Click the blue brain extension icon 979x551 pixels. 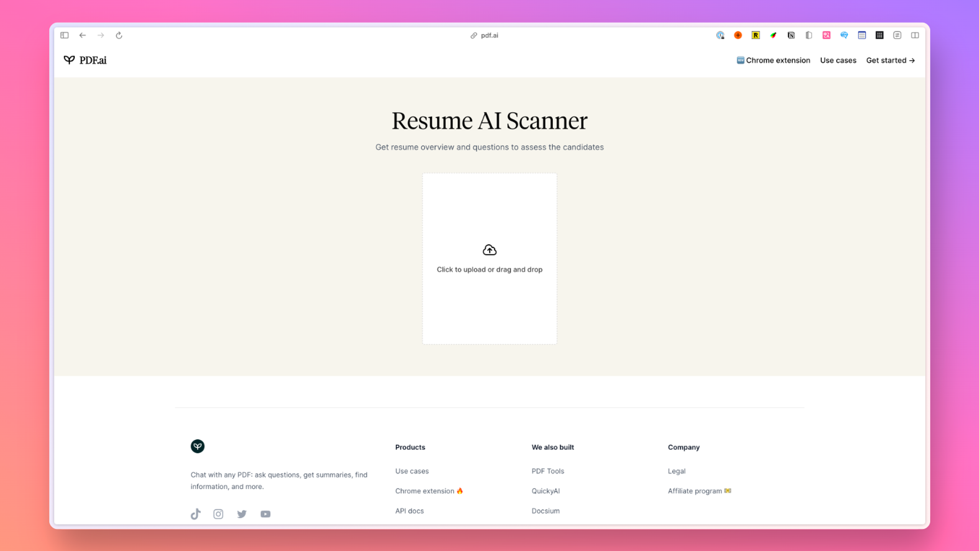[844, 35]
